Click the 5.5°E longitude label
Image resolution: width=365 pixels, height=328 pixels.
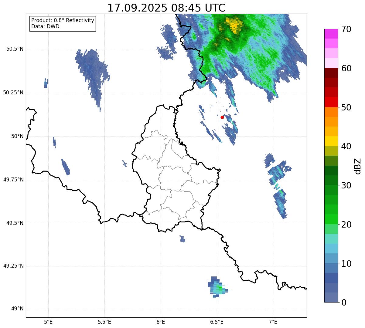pyautogui.click(x=104, y=322)
